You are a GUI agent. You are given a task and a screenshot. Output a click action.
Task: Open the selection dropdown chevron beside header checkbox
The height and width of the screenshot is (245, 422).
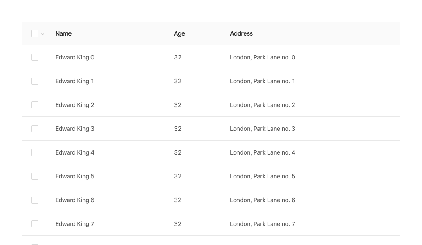point(43,34)
